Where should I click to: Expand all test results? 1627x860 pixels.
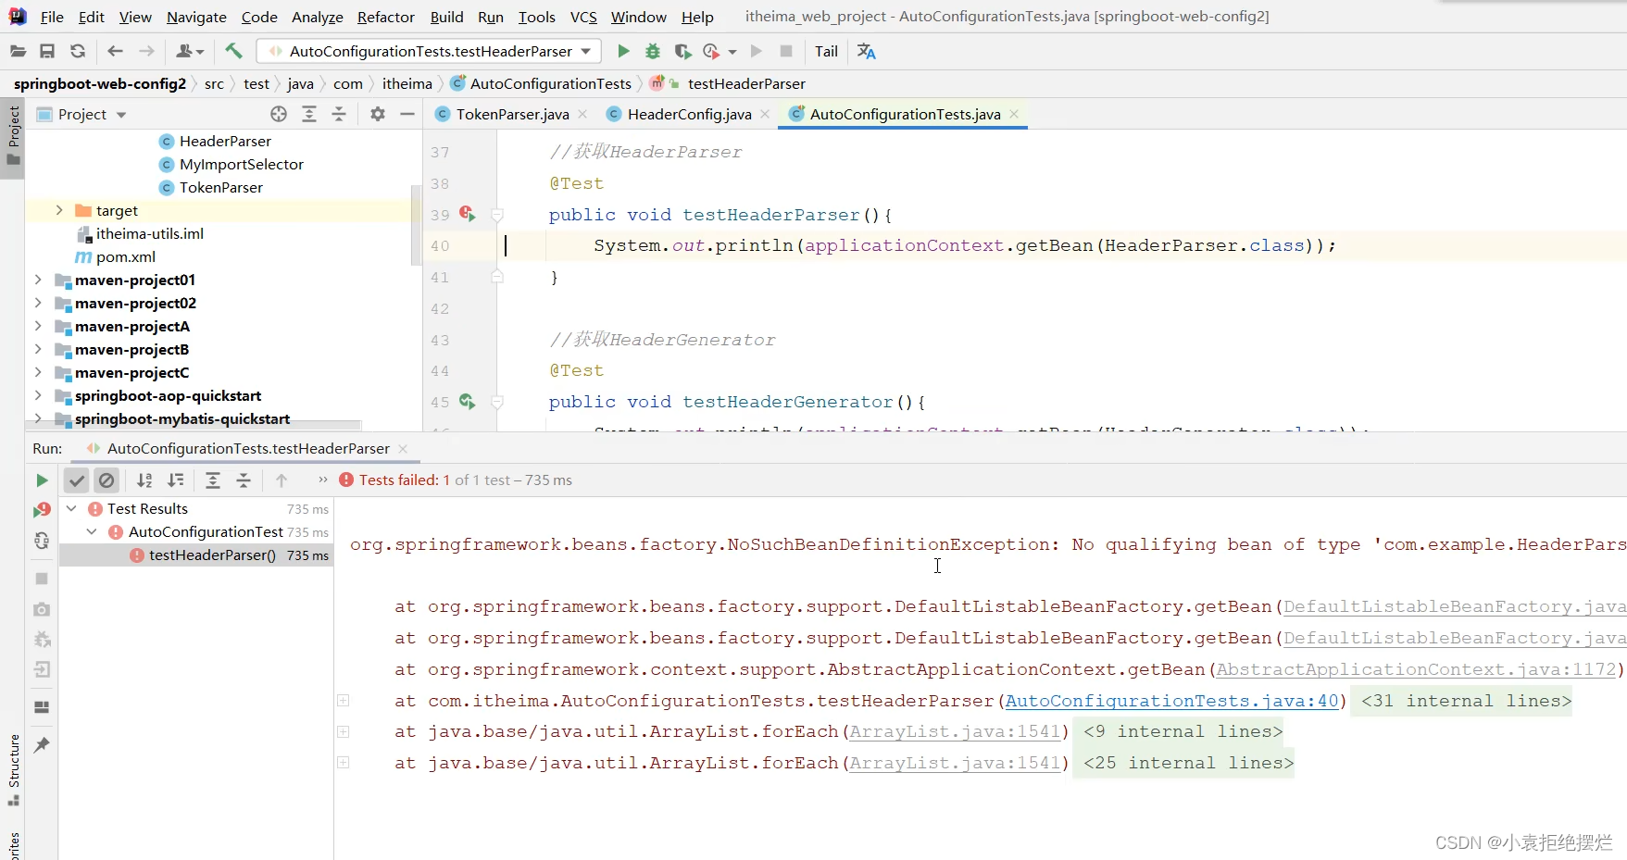tap(213, 480)
